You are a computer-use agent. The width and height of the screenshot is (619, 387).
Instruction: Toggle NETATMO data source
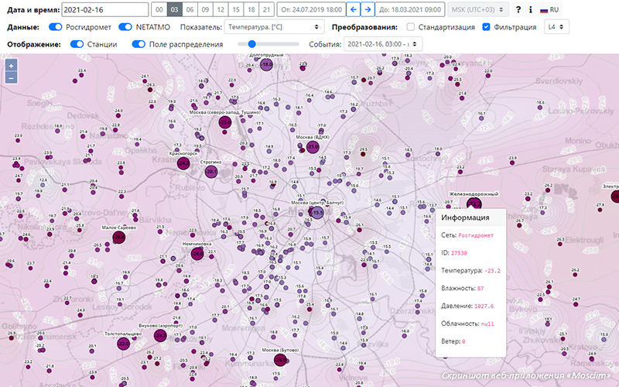tap(125, 27)
